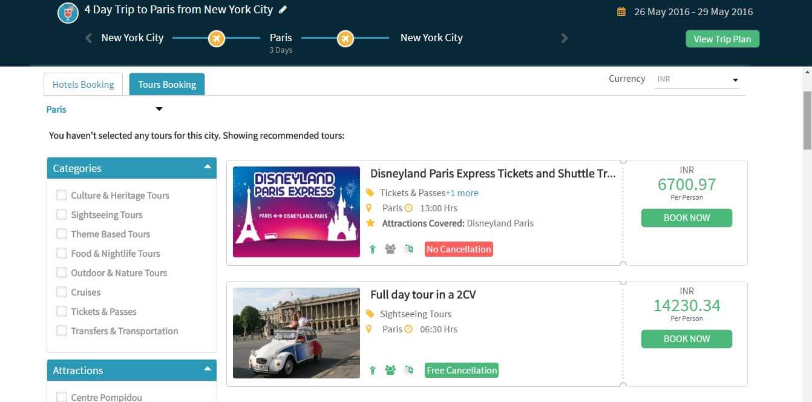This screenshot has height=402, width=812.
Task: Select the first New York City itinerary stop
Action: tap(133, 38)
